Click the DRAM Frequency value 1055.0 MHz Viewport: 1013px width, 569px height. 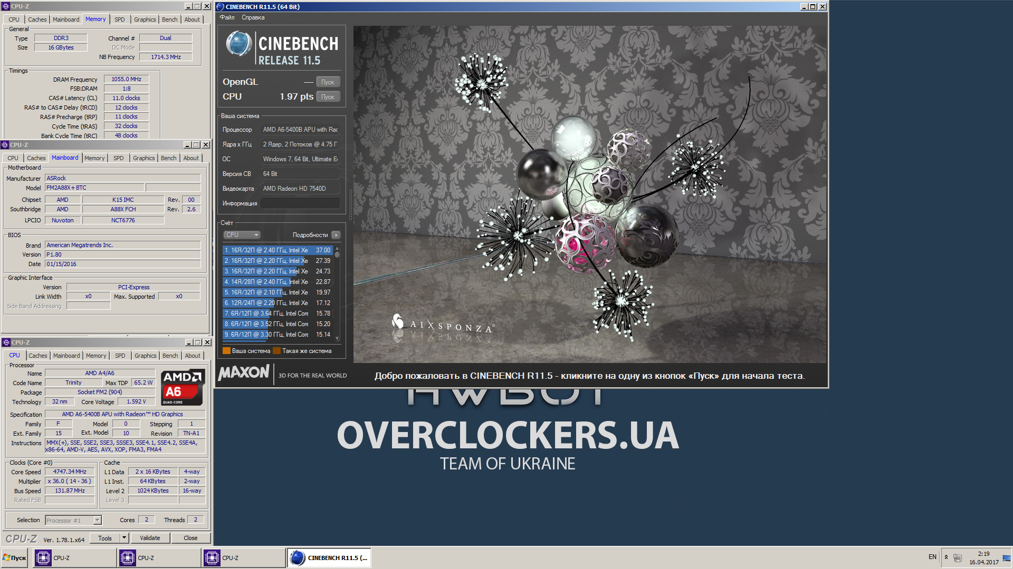tap(127, 79)
